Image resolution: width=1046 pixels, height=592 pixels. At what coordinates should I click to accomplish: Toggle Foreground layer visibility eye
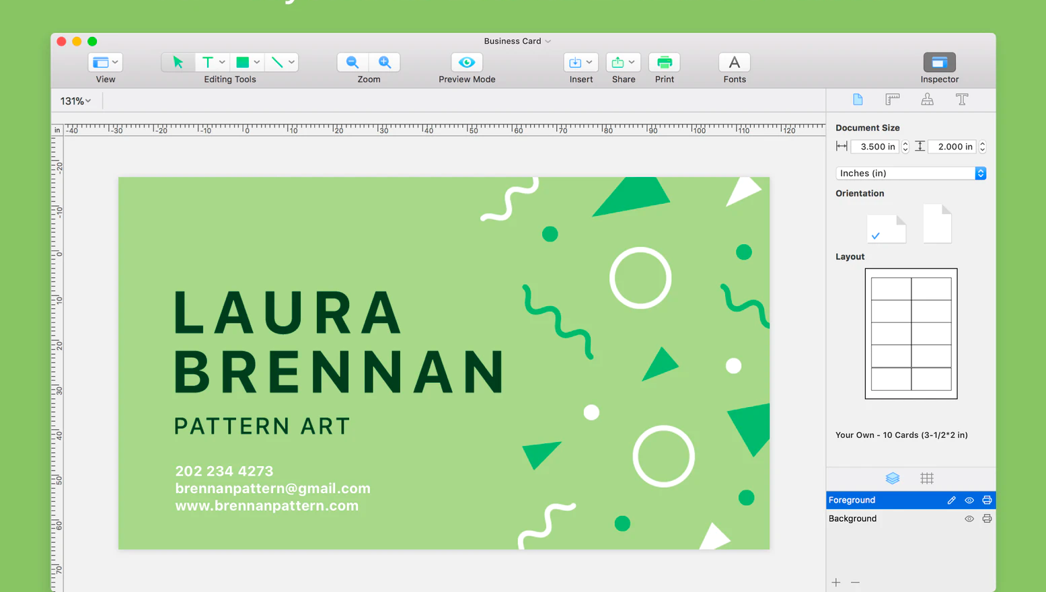click(x=969, y=500)
